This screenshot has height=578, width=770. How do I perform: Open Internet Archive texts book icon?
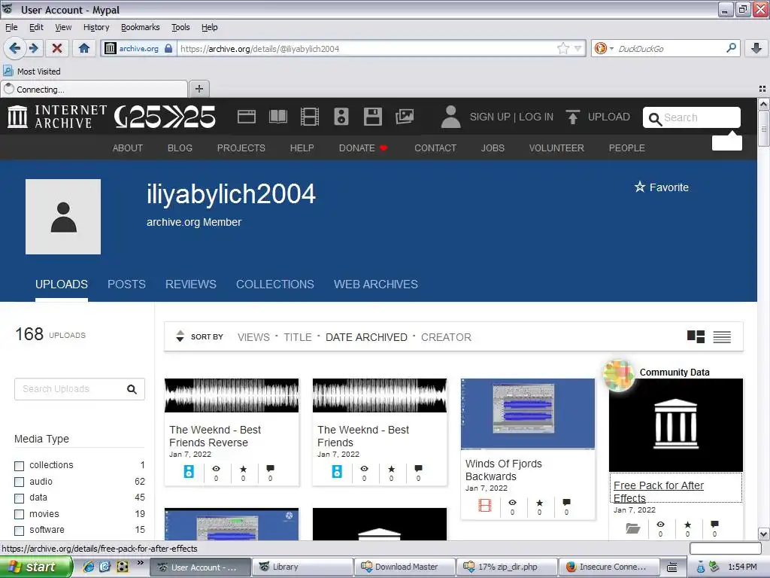pos(278,117)
